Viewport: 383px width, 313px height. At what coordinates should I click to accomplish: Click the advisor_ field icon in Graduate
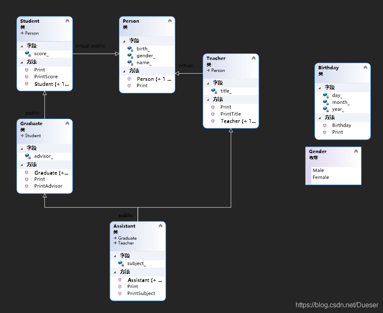(x=28, y=156)
